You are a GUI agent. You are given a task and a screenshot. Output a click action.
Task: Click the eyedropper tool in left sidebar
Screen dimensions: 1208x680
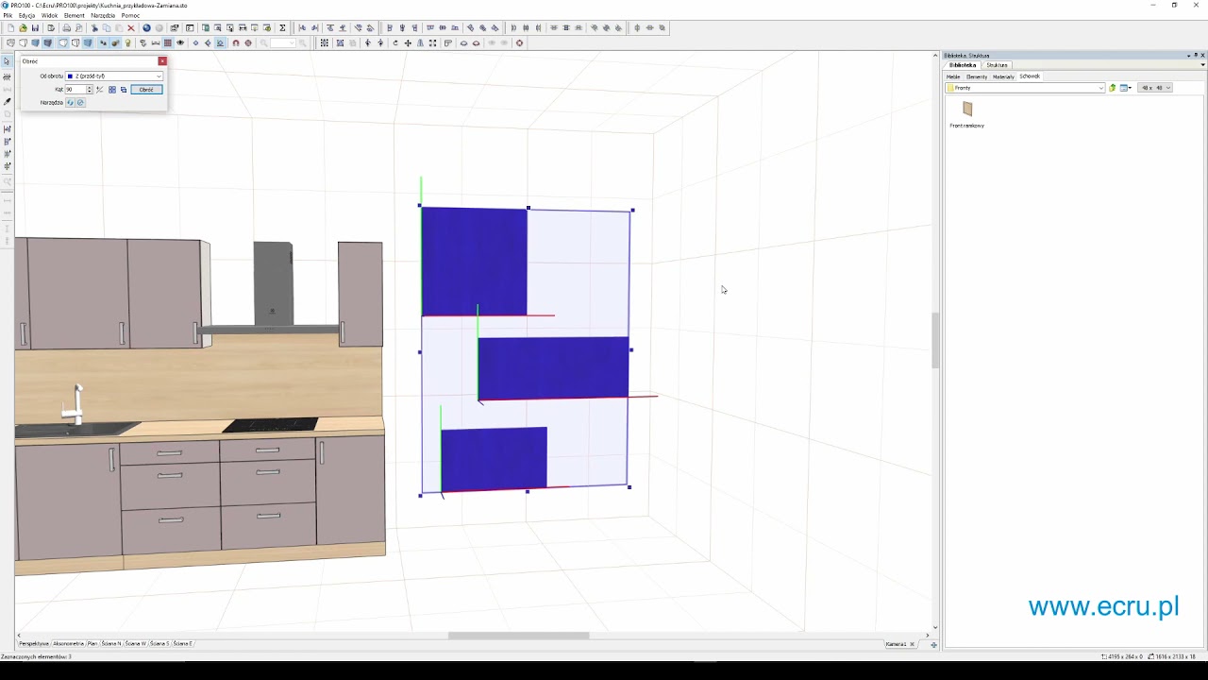pos(8,101)
